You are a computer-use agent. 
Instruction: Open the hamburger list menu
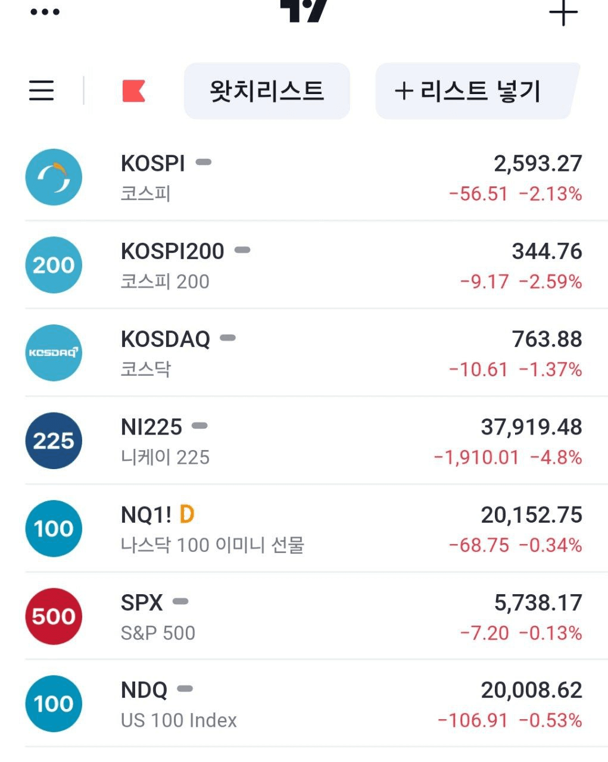coord(42,90)
